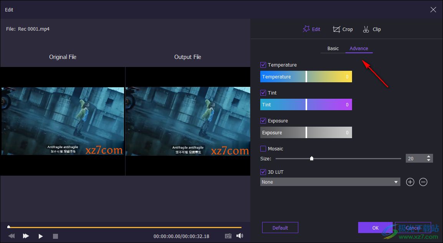This screenshot has width=443, height=243.
Task: Play the video preview
Action: 41,236
